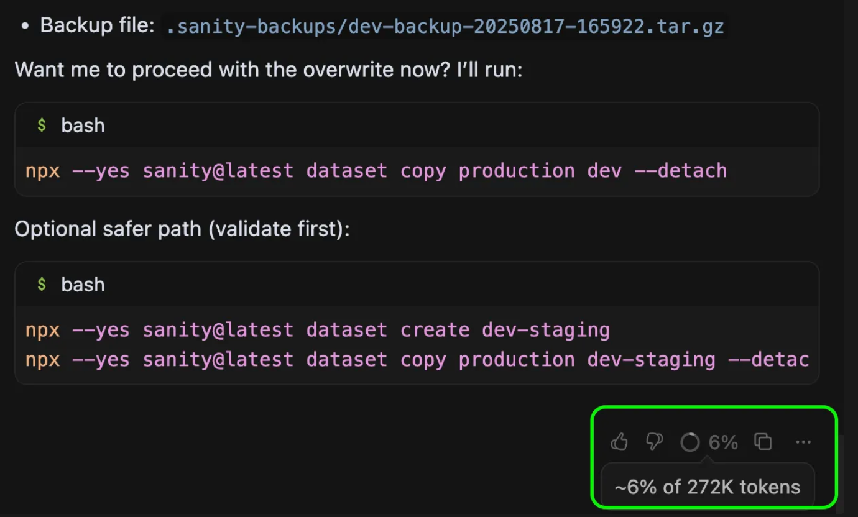Click the thumbs down feedback icon
The height and width of the screenshot is (517, 858).
pyautogui.click(x=654, y=442)
